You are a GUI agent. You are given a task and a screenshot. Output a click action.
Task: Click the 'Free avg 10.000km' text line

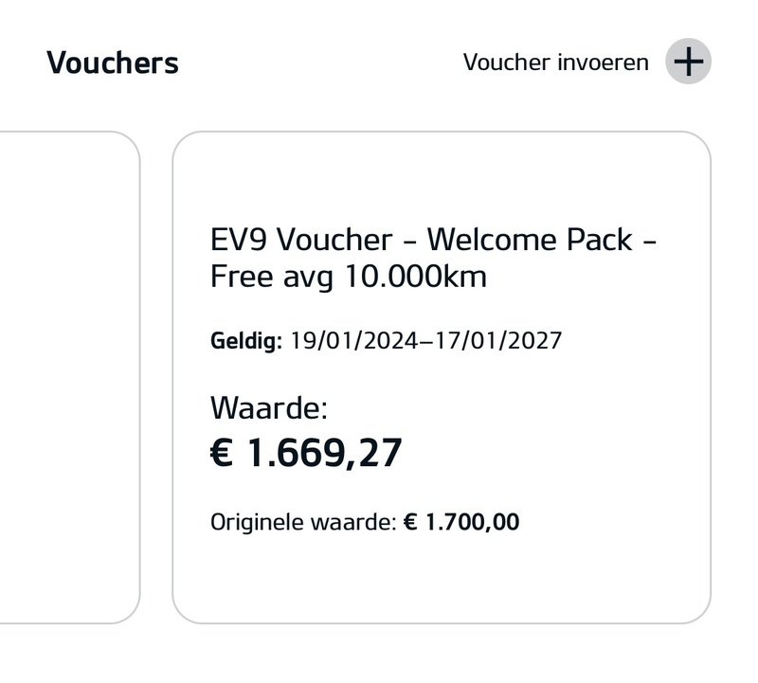point(348,278)
